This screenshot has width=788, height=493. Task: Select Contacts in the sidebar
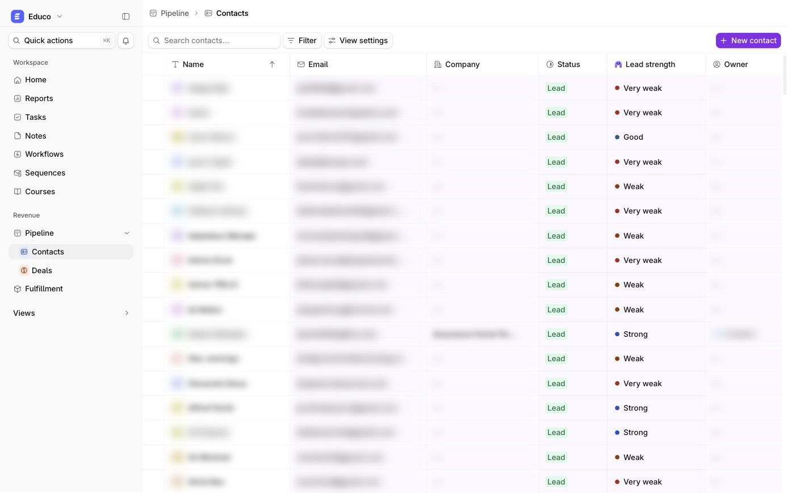(71, 252)
